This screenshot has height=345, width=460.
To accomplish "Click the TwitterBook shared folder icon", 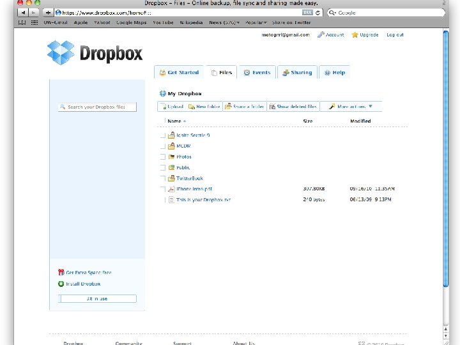I will coord(171,178).
